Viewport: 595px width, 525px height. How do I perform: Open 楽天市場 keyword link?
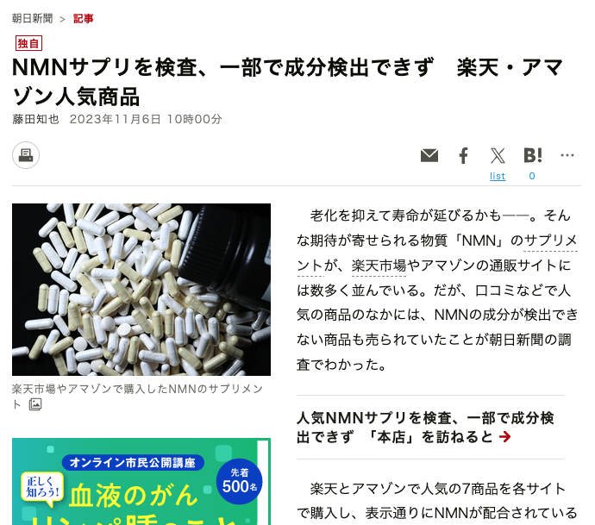click(379, 266)
